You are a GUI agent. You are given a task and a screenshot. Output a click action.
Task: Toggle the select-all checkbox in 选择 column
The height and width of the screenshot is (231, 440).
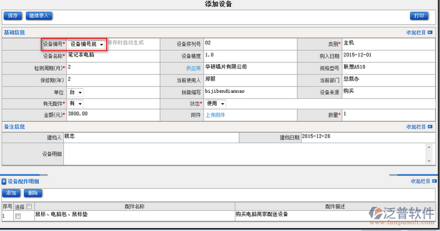pos(29,207)
